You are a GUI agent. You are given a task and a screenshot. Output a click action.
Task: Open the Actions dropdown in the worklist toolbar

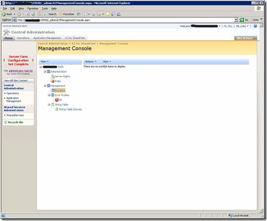pyautogui.click(x=91, y=61)
